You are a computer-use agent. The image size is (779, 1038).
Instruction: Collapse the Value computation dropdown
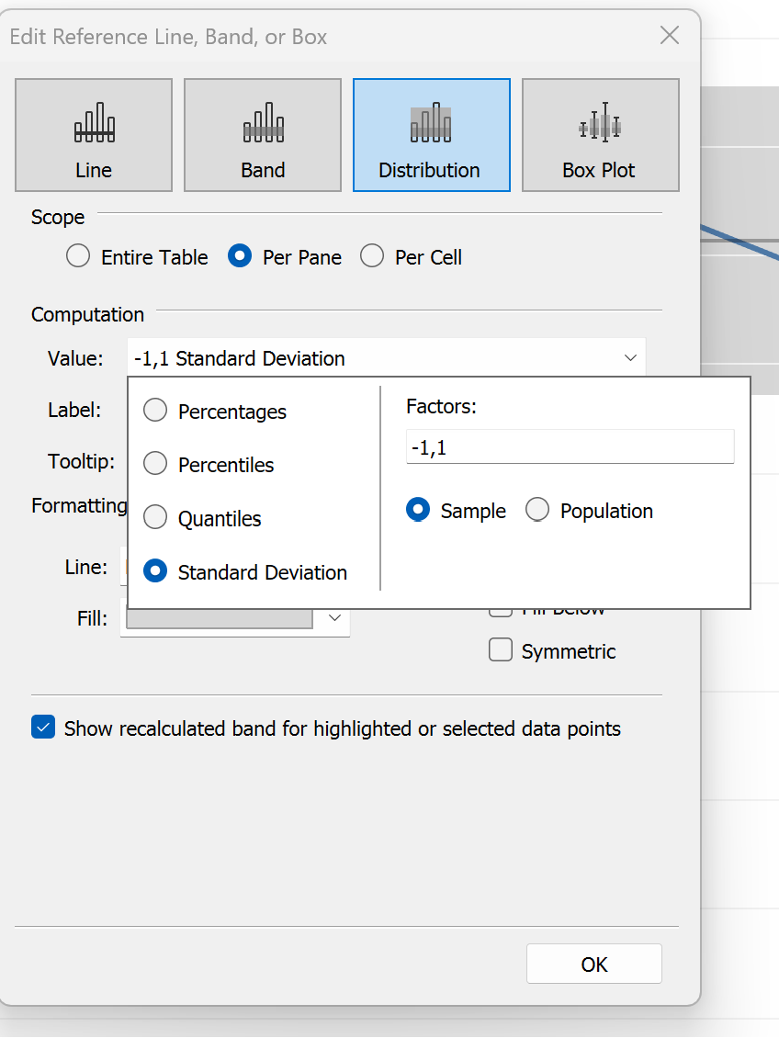tap(630, 358)
